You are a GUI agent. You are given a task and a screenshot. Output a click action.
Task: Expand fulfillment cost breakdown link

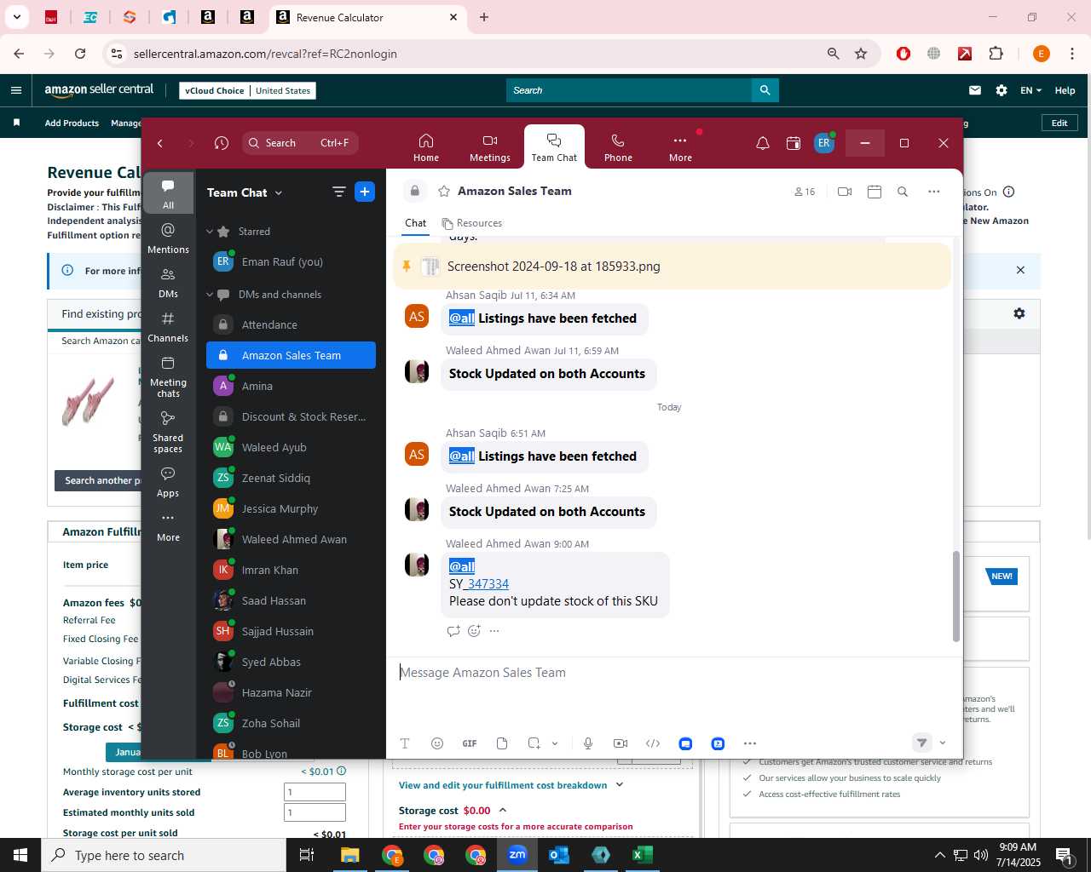[511, 785]
